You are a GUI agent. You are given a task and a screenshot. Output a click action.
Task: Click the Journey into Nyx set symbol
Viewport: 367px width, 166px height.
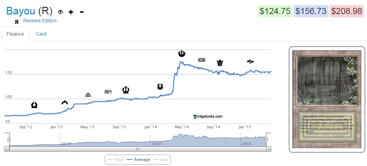click(182, 53)
